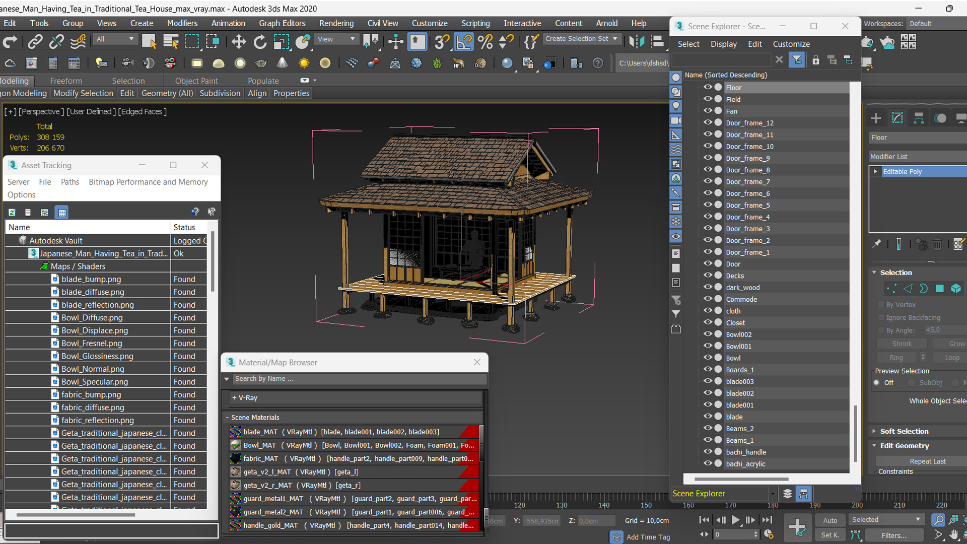Click the sphere primitive icon

(240, 63)
